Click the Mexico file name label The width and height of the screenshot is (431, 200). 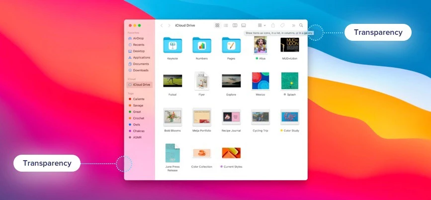260,95
